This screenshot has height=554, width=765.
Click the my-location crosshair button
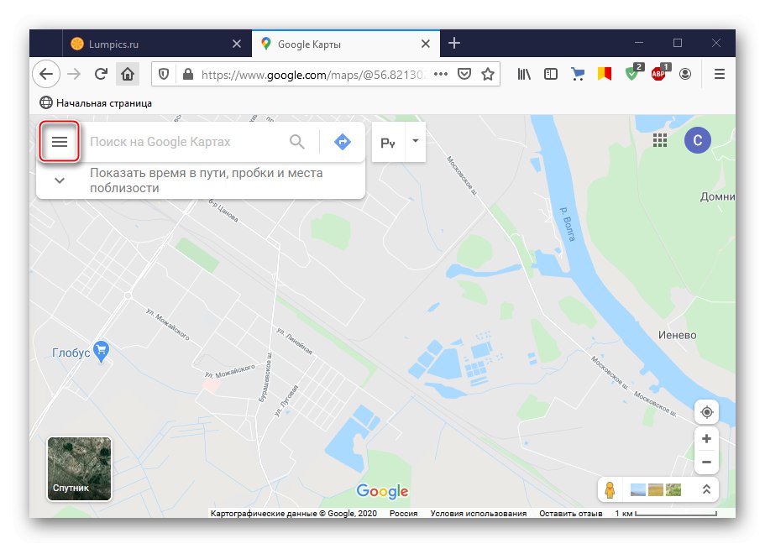706,411
